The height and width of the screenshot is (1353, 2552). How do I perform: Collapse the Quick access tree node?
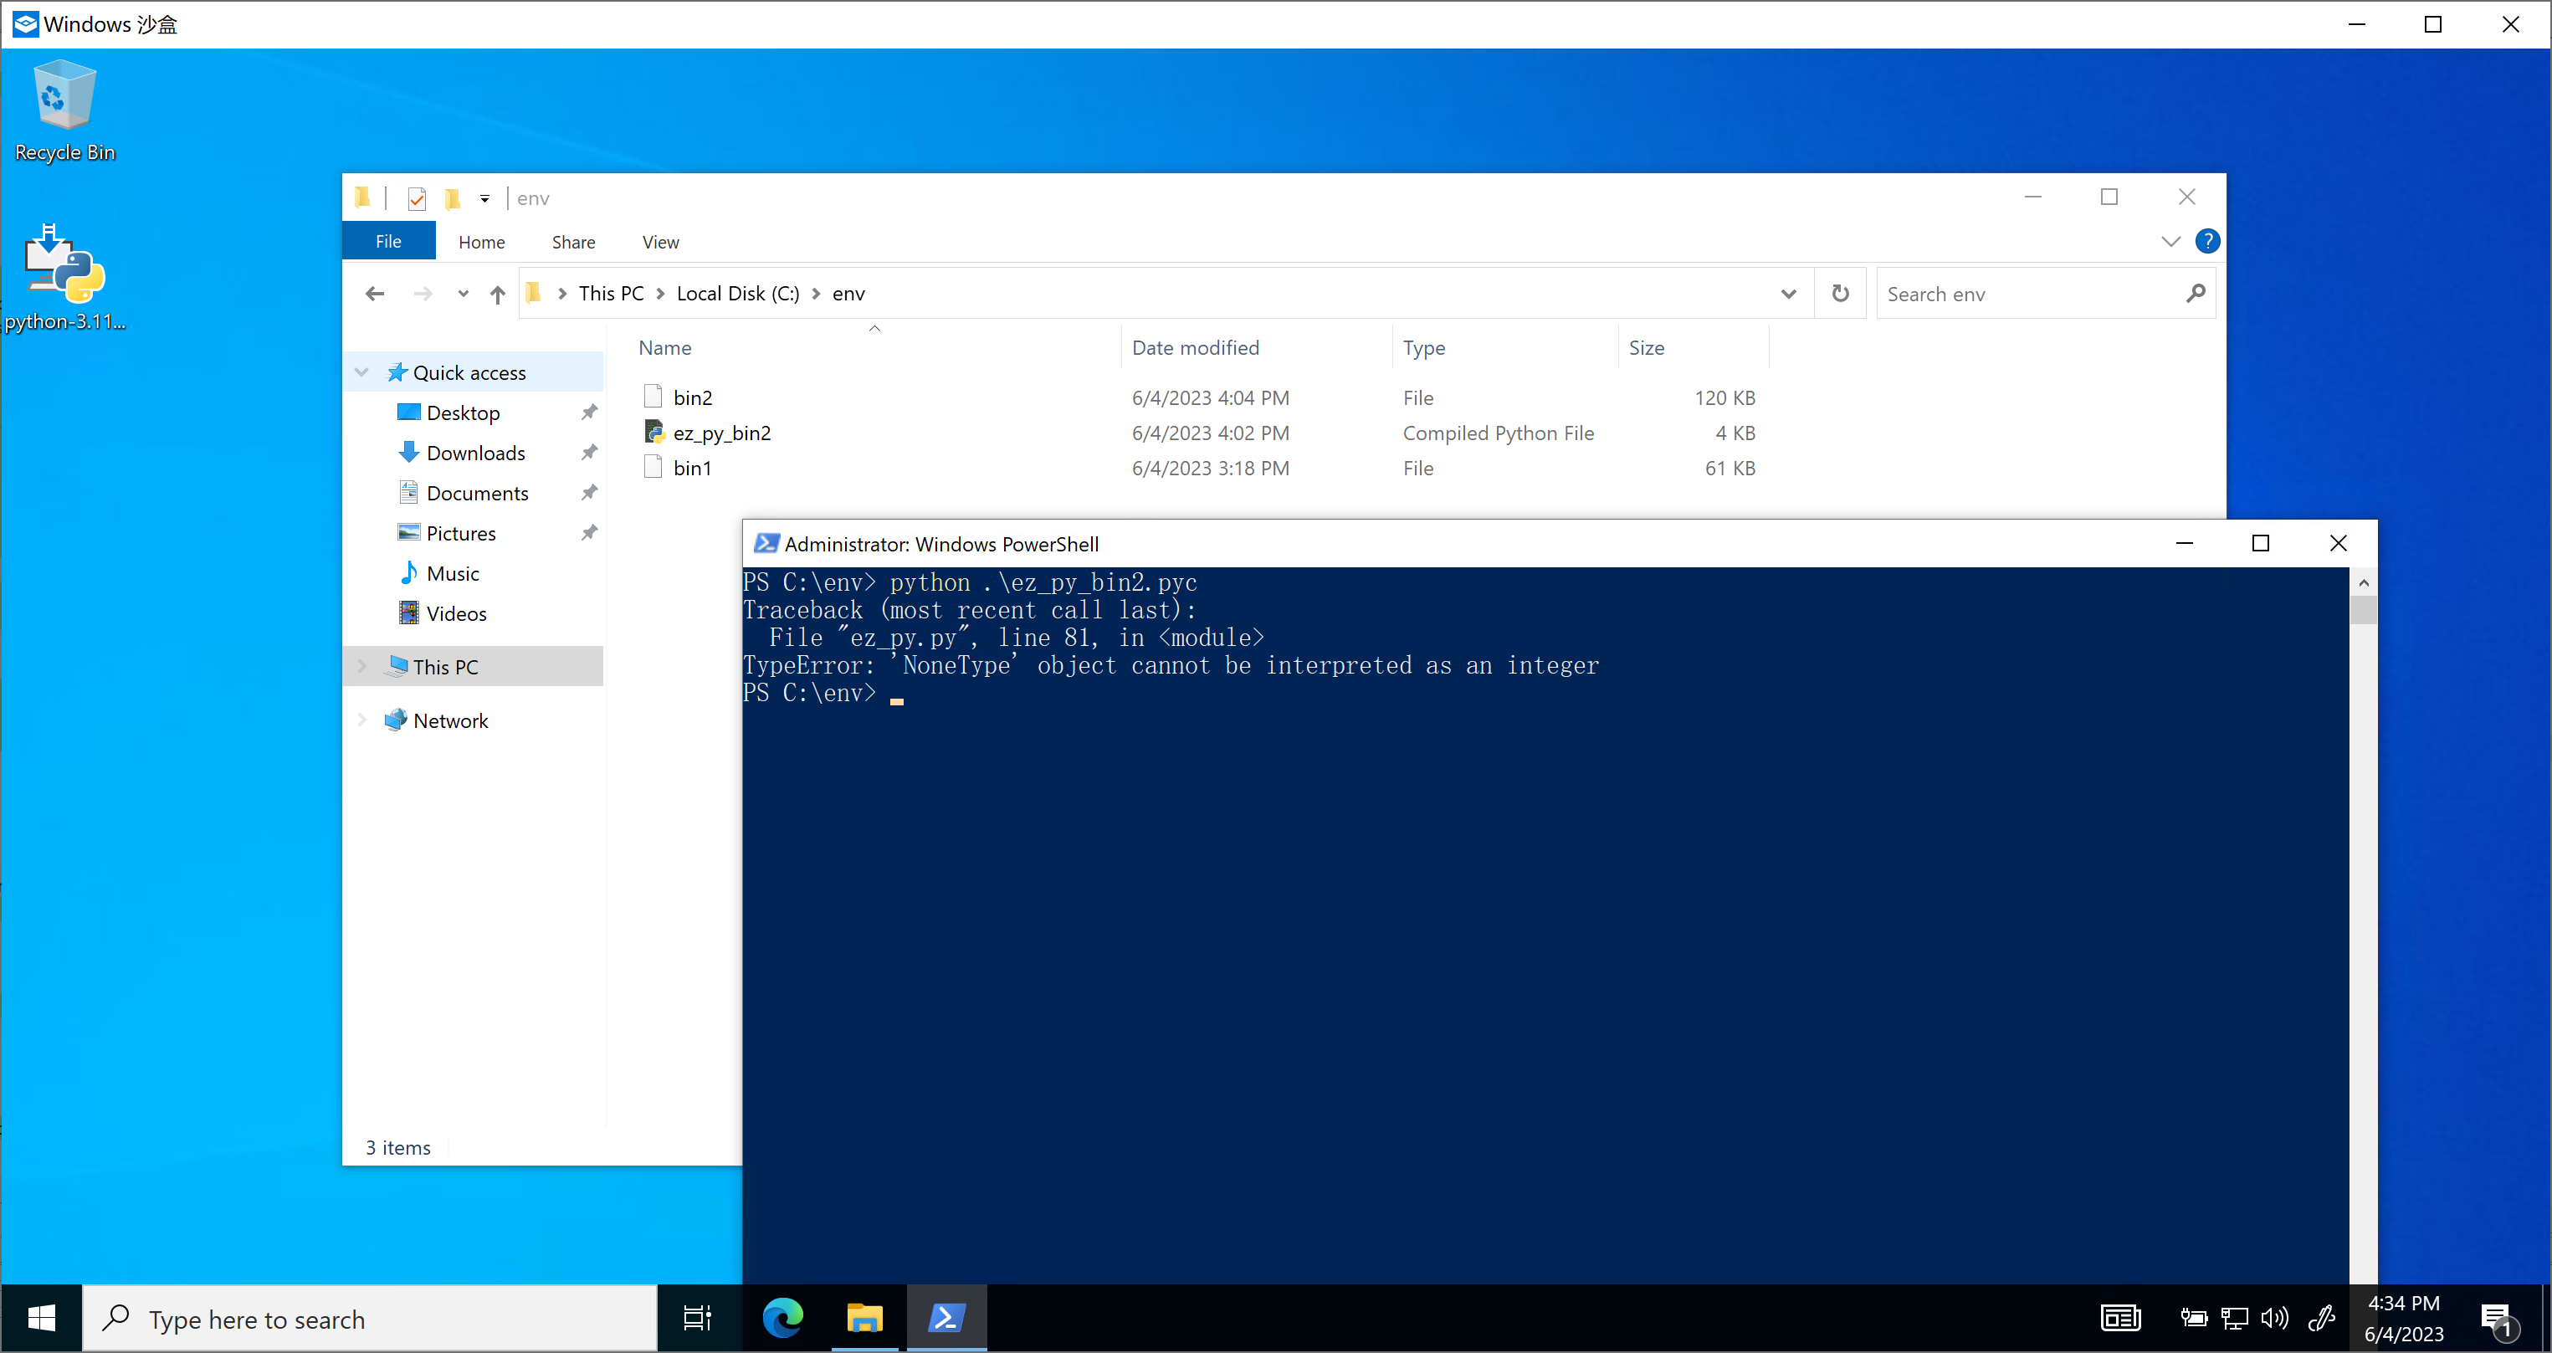point(361,372)
